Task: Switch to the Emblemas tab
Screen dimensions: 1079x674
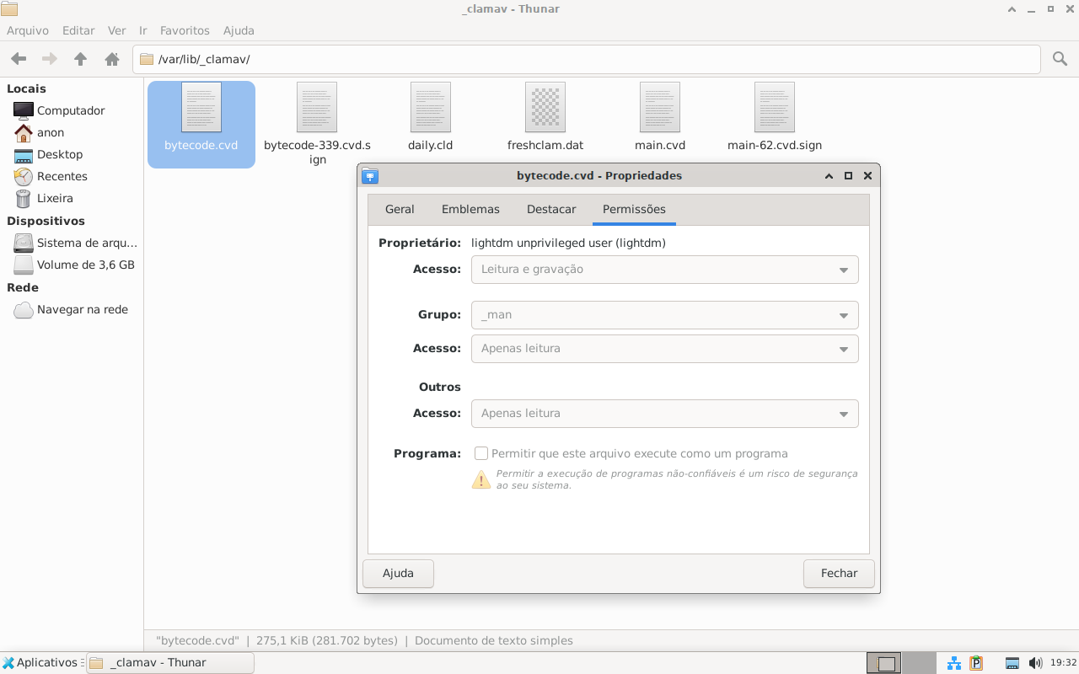Action: [470, 209]
